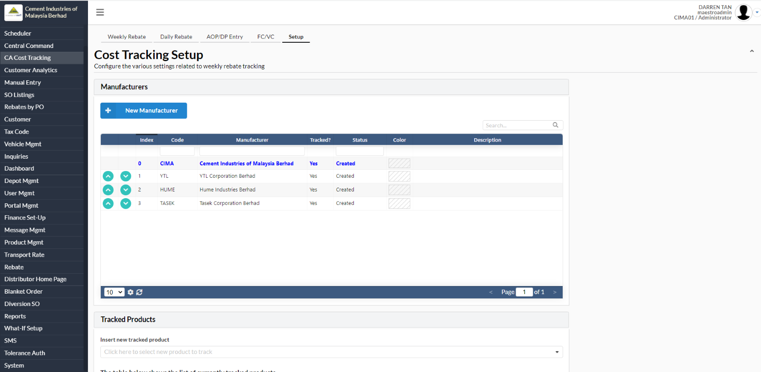Sort by the Code column header
This screenshot has height=372, width=761.
pyautogui.click(x=177, y=140)
